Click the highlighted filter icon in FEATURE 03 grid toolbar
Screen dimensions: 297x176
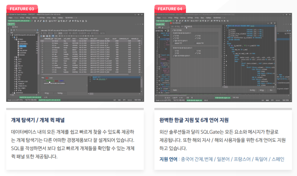(53, 36)
